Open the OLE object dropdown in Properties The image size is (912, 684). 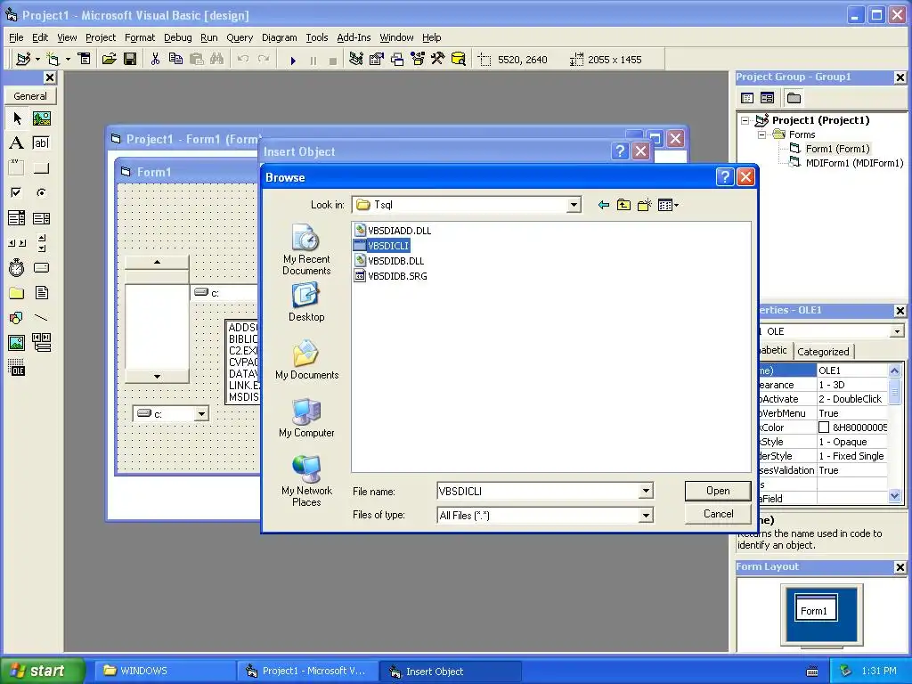(x=897, y=331)
